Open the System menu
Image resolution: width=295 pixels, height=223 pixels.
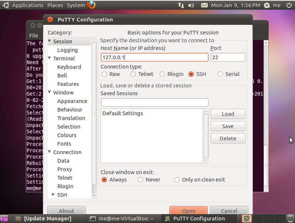pos(76,5)
